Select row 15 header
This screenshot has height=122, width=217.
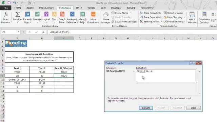tap(2, 99)
